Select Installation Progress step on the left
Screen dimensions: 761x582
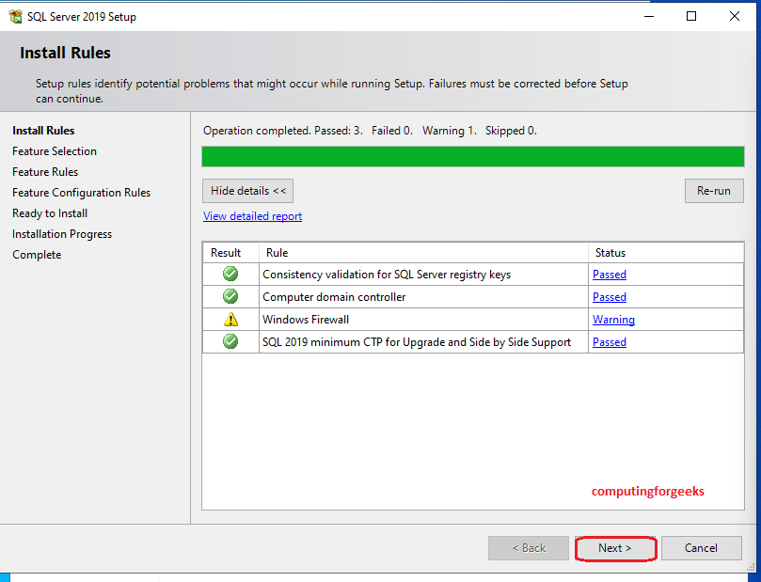(61, 233)
